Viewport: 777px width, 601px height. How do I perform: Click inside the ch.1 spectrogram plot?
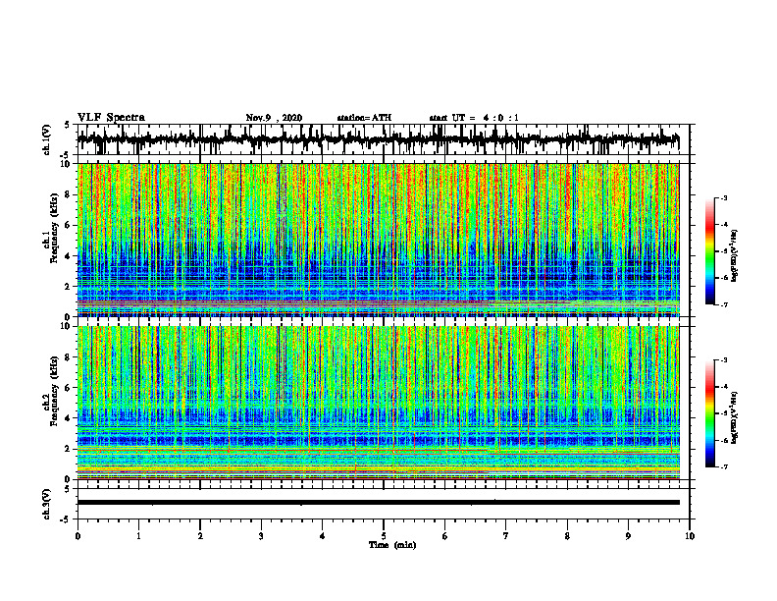(379, 240)
